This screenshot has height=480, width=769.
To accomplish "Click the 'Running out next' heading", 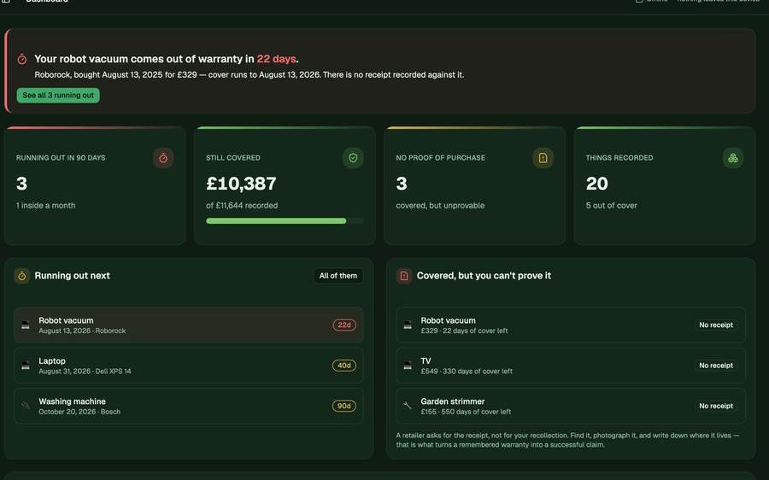I will [x=72, y=276].
